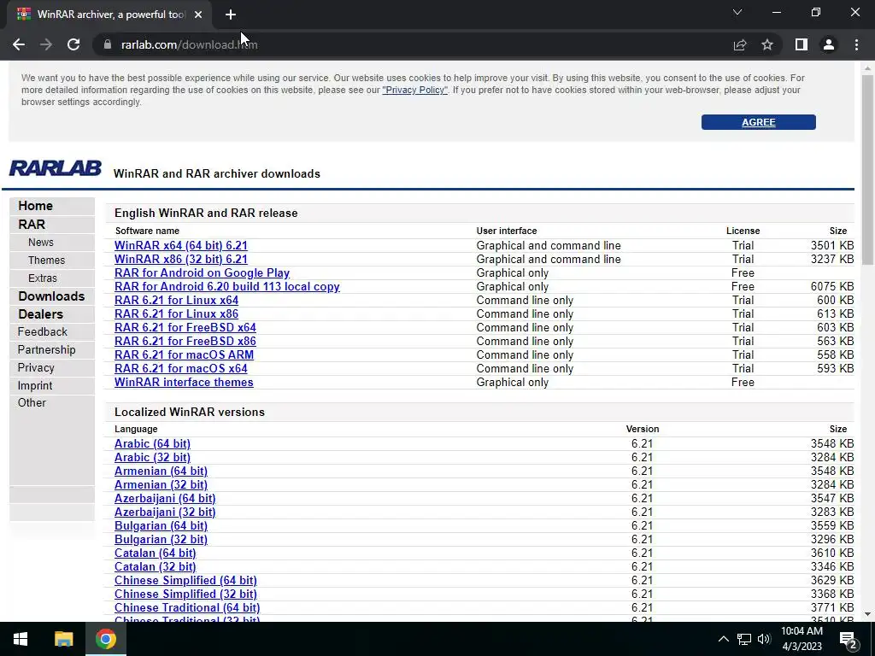The width and height of the screenshot is (875, 656).
Task: Show hidden system tray icons
Action: (723, 639)
